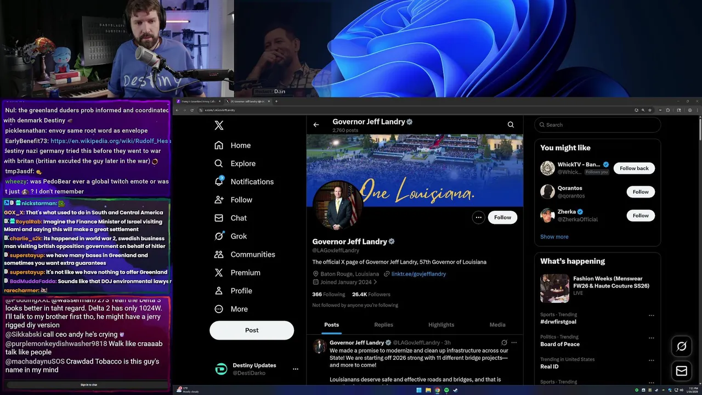
Task: Open the floating messages envelope button
Action: point(682,371)
